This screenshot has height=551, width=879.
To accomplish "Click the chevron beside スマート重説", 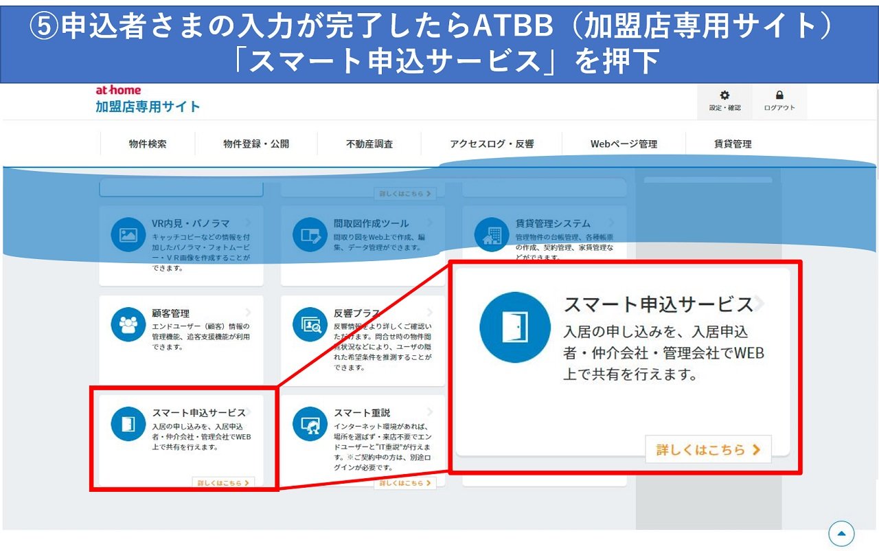I will [431, 412].
